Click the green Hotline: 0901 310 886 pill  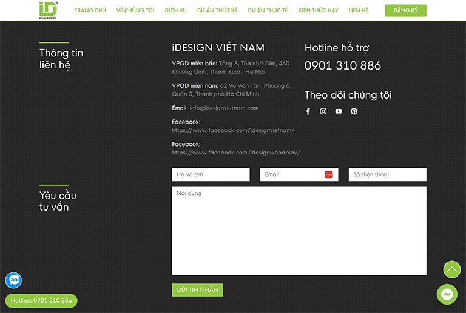point(41,300)
